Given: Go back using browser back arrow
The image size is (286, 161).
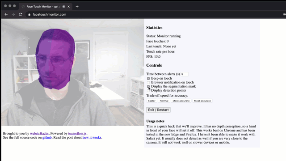Looking at the screenshot, I should click(6, 14).
